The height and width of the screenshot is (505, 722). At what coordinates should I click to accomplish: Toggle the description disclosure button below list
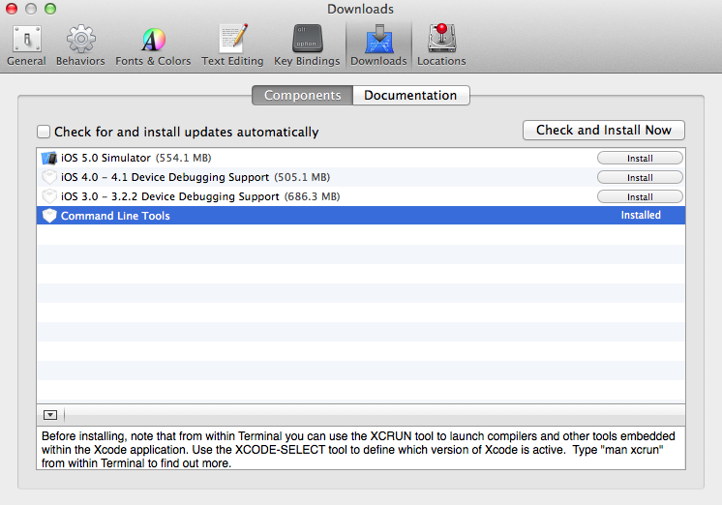pos(50,415)
